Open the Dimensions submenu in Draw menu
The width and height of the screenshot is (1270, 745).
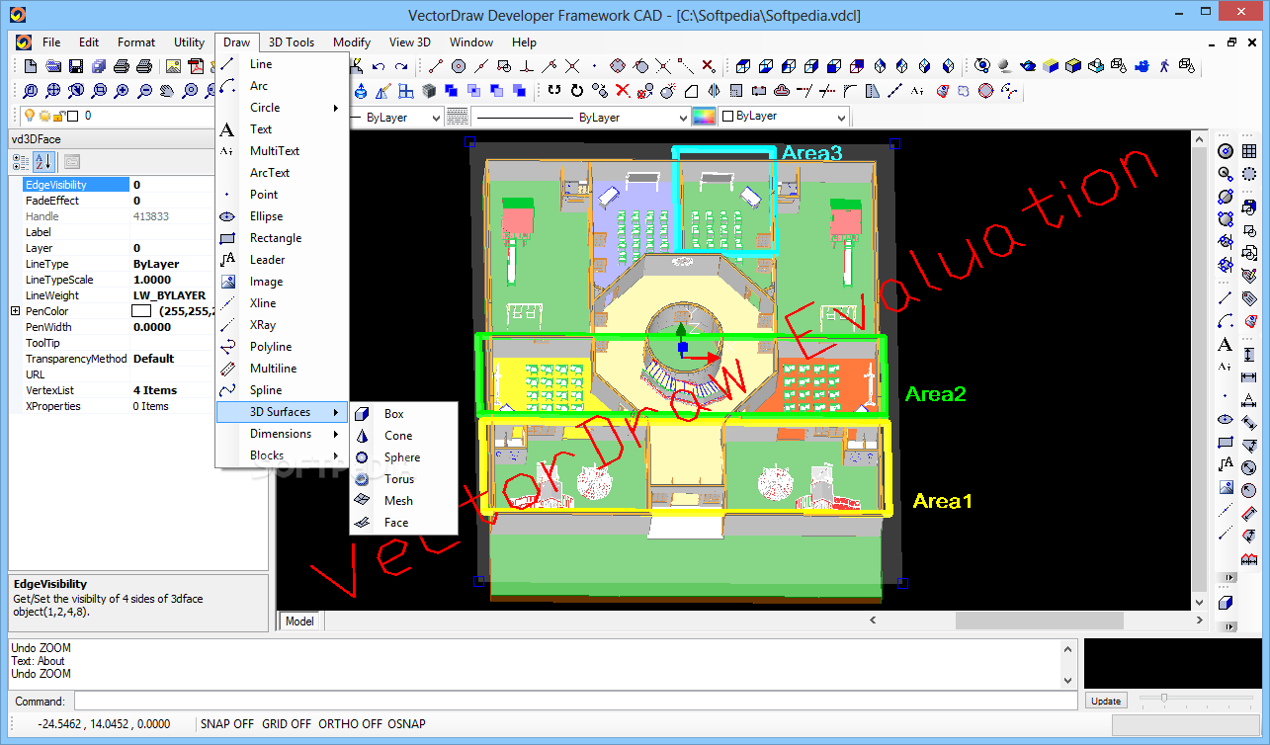282,434
